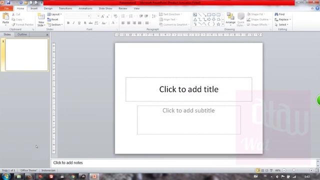Click the Text Shadow button
This screenshot has width=320, height=180.
[85, 23]
